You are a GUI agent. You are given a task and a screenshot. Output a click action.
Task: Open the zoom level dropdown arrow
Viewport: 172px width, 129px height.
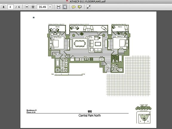[x=50, y=7]
